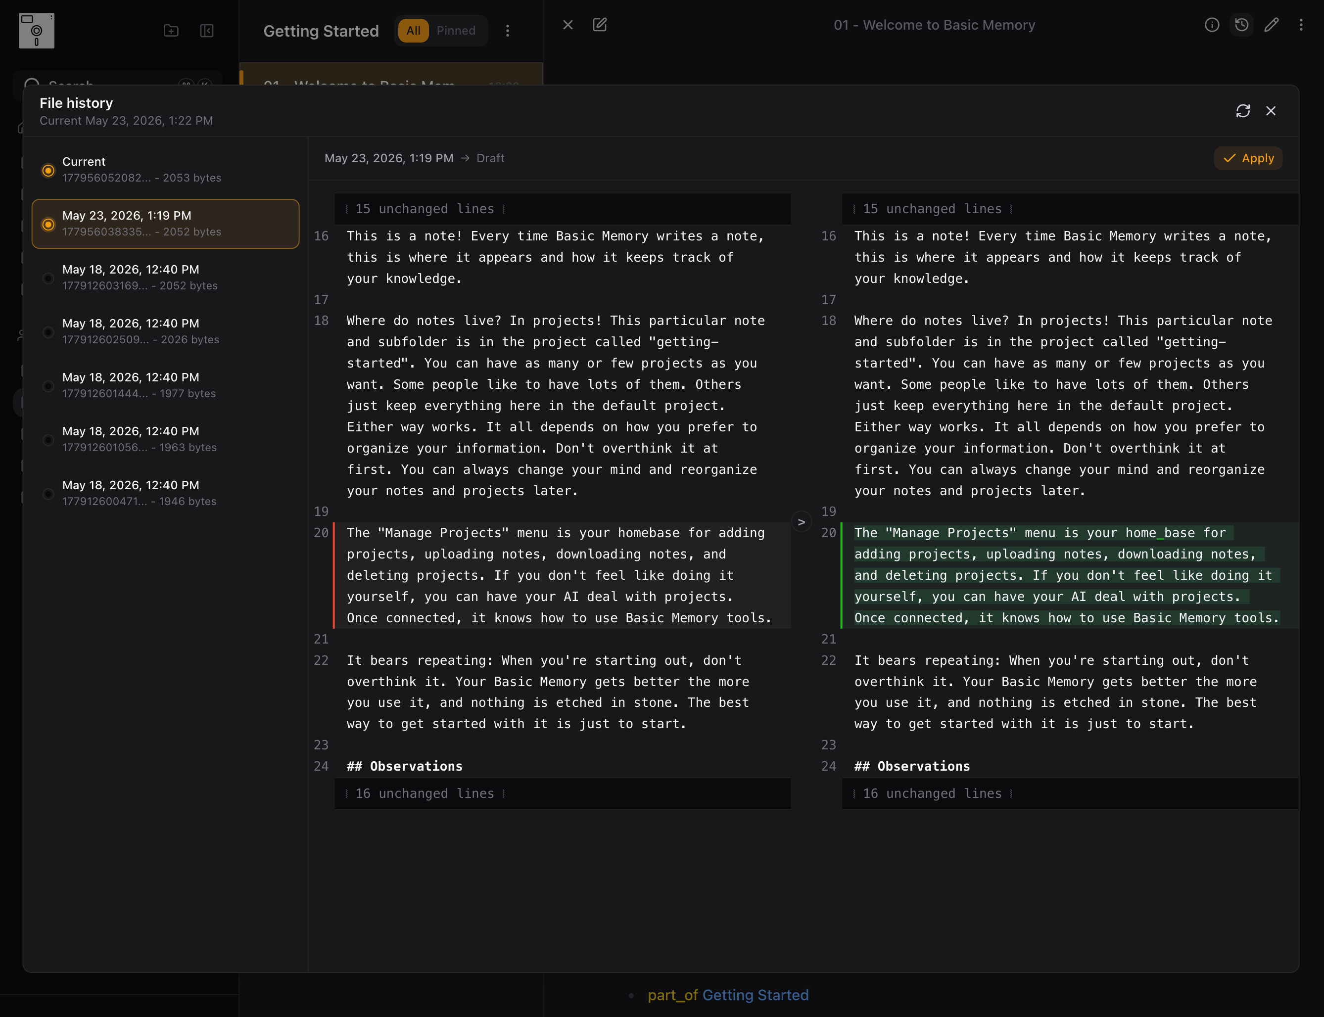Click the 'part_of' relation label
The width and height of the screenshot is (1324, 1017).
[672, 995]
